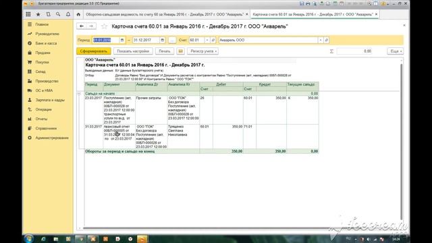
Task: Click the Трященко Светлана Николаевна cell
Action: click(x=183, y=136)
